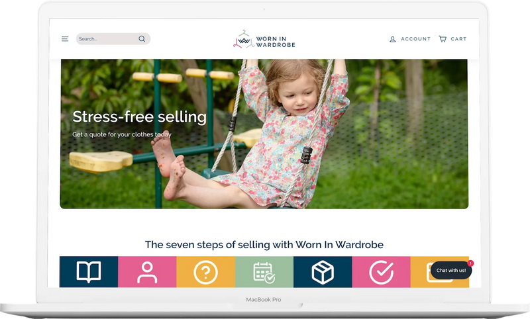The width and height of the screenshot is (530, 319).
Task: Go home via Worn In Wardrobe logo
Action: (x=264, y=40)
